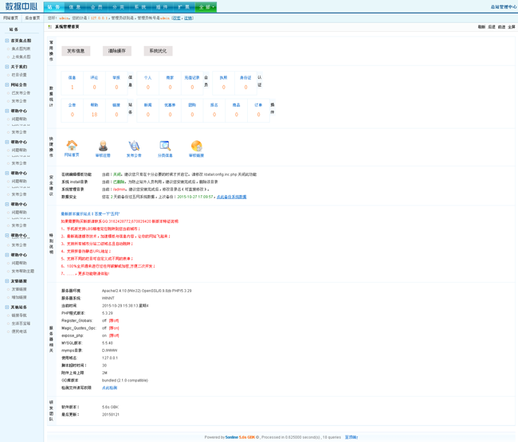Collapse the 其他站务 sidebar group

7,307
